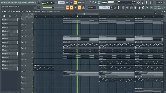Choose the Select tool
Viewport: 166px width, 93px height.
24,11
